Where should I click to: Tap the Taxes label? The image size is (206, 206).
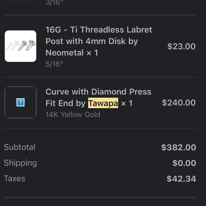click(15, 179)
